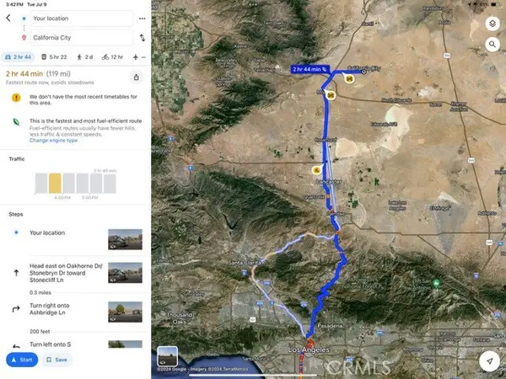Select the highlighted yellow traffic bar
Screen dimensions: 506x379
pyautogui.click(x=55, y=183)
